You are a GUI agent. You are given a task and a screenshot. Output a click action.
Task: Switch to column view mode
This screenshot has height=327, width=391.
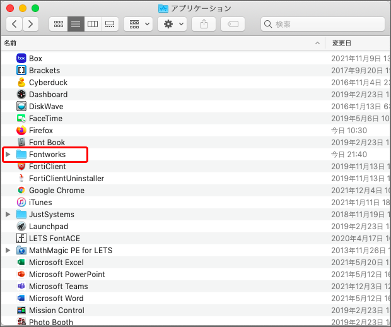(x=93, y=24)
